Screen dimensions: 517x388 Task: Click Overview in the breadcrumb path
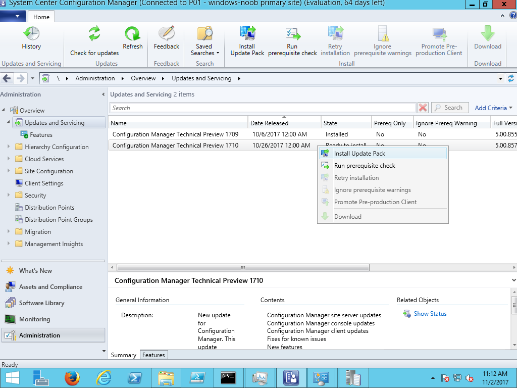point(143,78)
